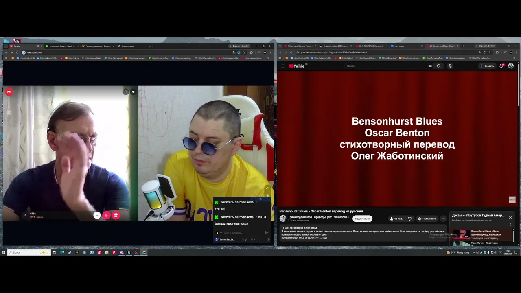Go to the YouTube home logo
Viewport: 521px width, 293px height.
[x=297, y=66]
